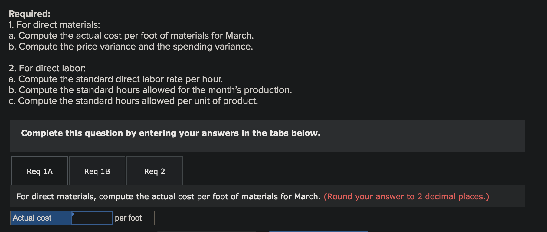The height and width of the screenshot is (232, 547).
Task: Click the bold "Required:" heading
Action: coord(30,14)
